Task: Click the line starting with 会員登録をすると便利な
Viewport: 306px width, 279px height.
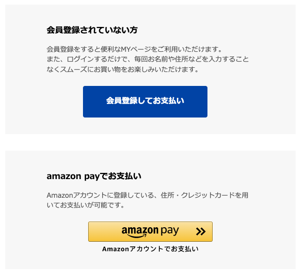Action: click(x=134, y=49)
